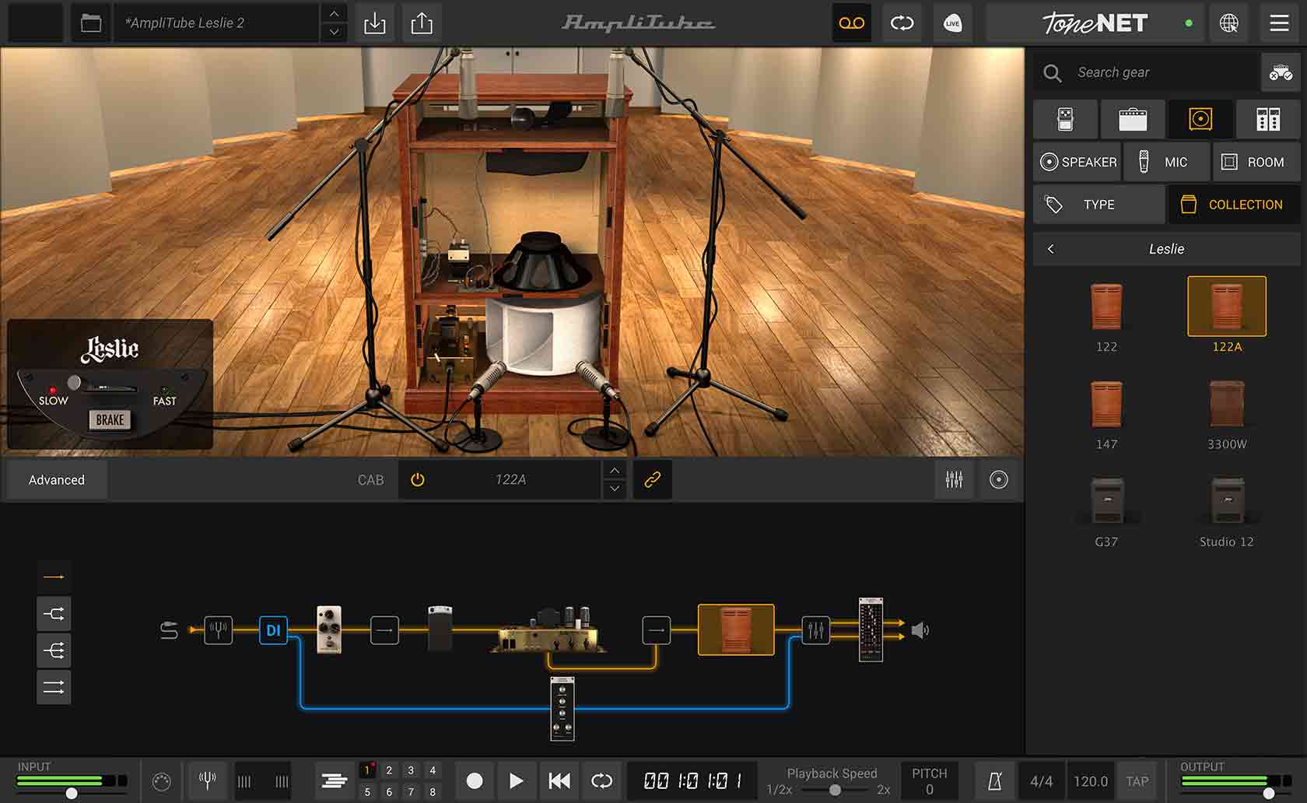Choose the parallel dual routing
Screen dimensions: 1307x803
tap(54, 687)
